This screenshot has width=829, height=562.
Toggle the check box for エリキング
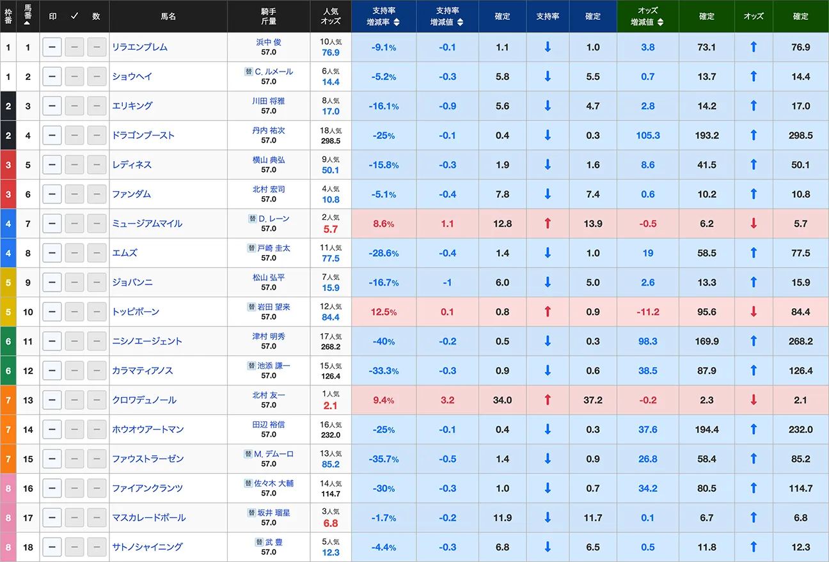click(x=74, y=106)
